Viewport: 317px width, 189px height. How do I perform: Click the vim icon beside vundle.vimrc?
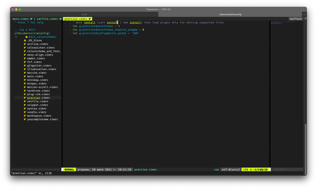(x=25, y=112)
